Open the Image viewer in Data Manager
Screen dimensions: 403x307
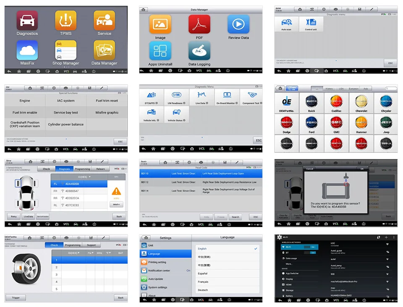160,24
